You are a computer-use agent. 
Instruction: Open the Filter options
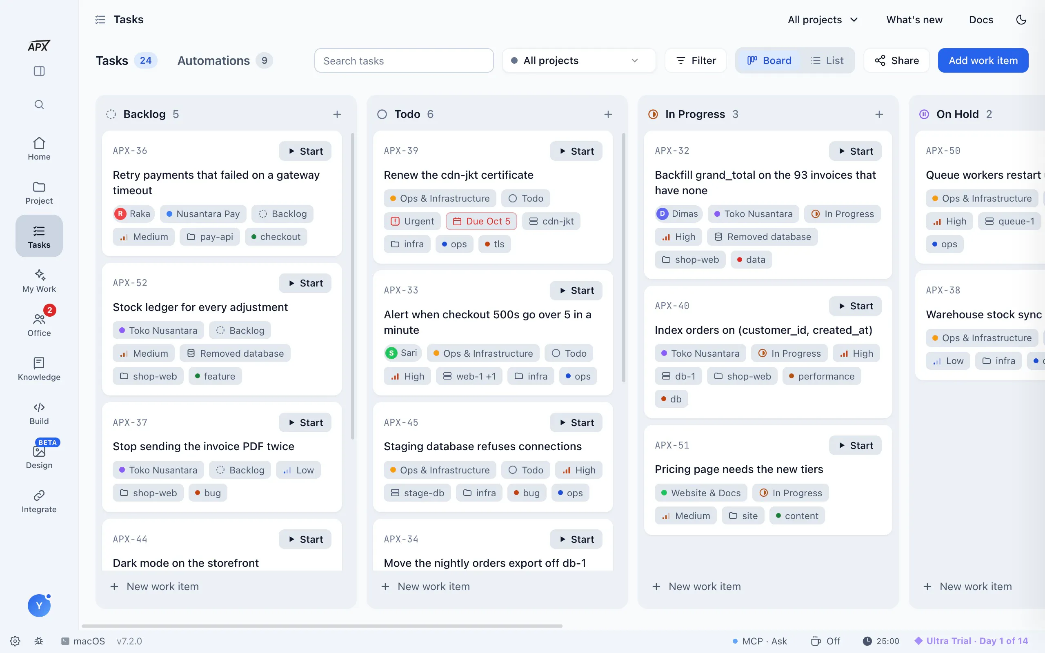[x=696, y=60]
